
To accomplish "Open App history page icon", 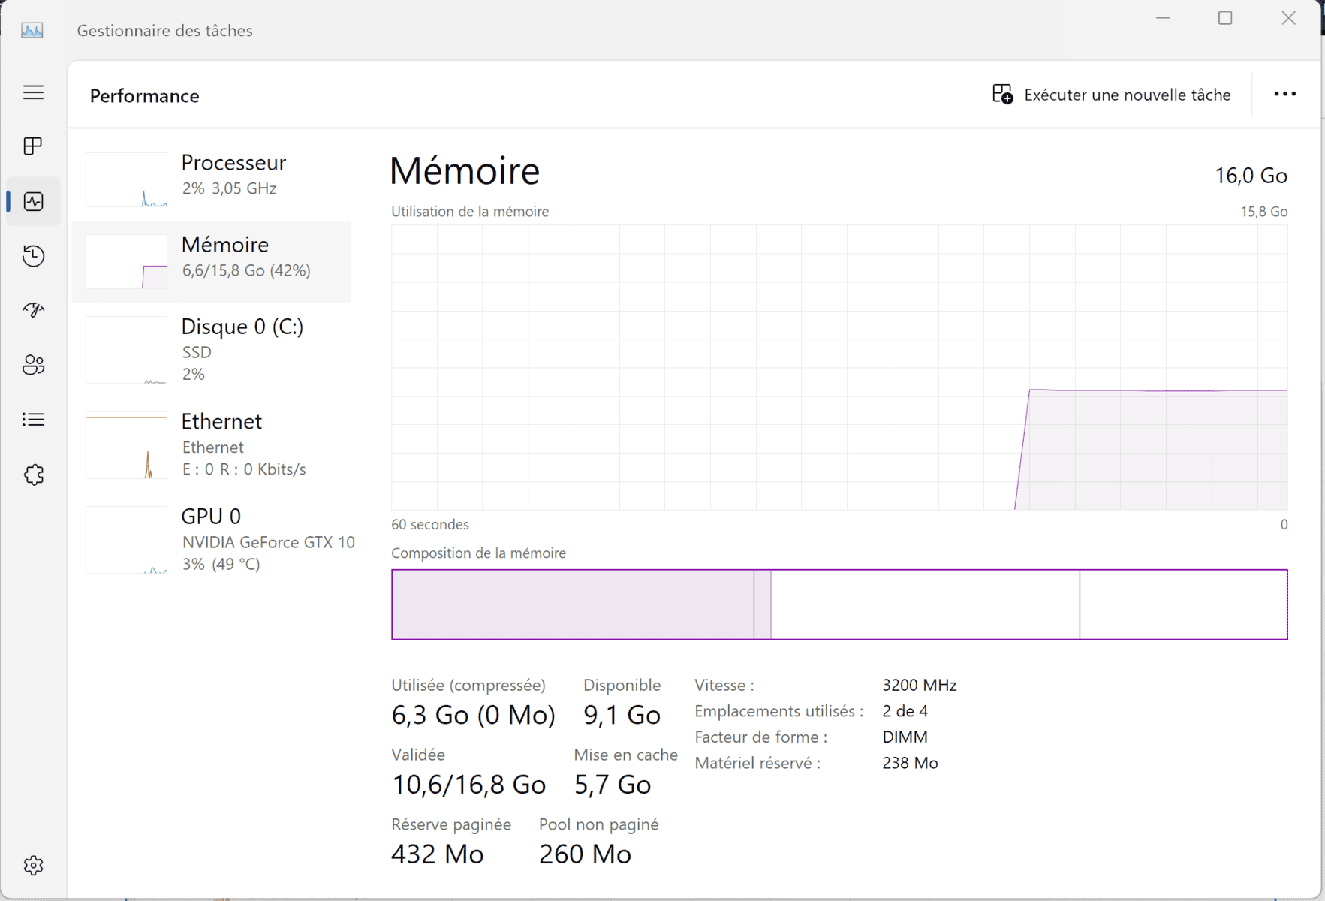I will pyautogui.click(x=33, y=256).
